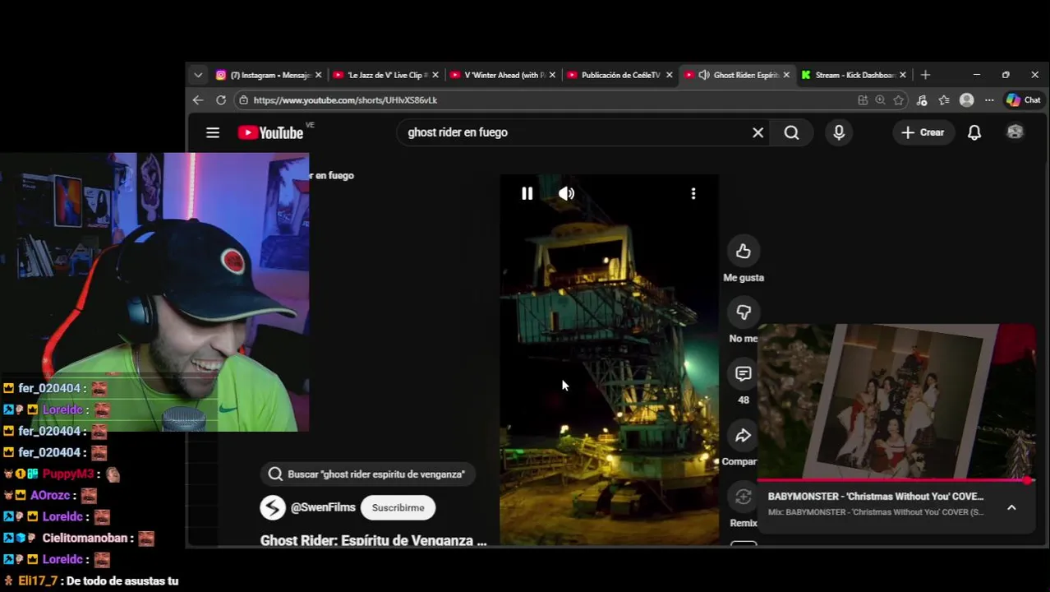Image resolution: width=1050 pixels, height=592 pixels.
Task: Open a new browser tab
Action: coord(925,75)
